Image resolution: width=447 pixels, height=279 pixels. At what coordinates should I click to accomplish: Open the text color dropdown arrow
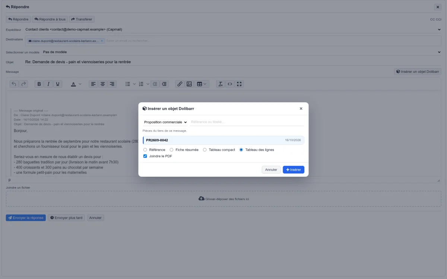(80, 84)
